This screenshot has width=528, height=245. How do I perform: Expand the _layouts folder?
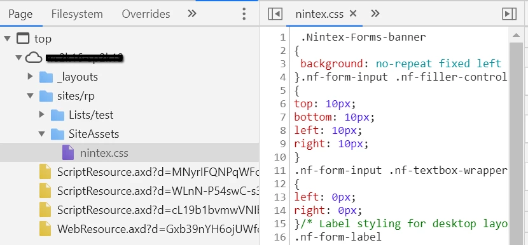click(31, 77)
